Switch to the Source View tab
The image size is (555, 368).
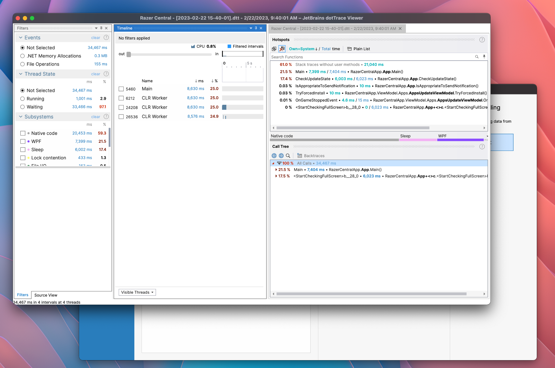pos(46,295)
